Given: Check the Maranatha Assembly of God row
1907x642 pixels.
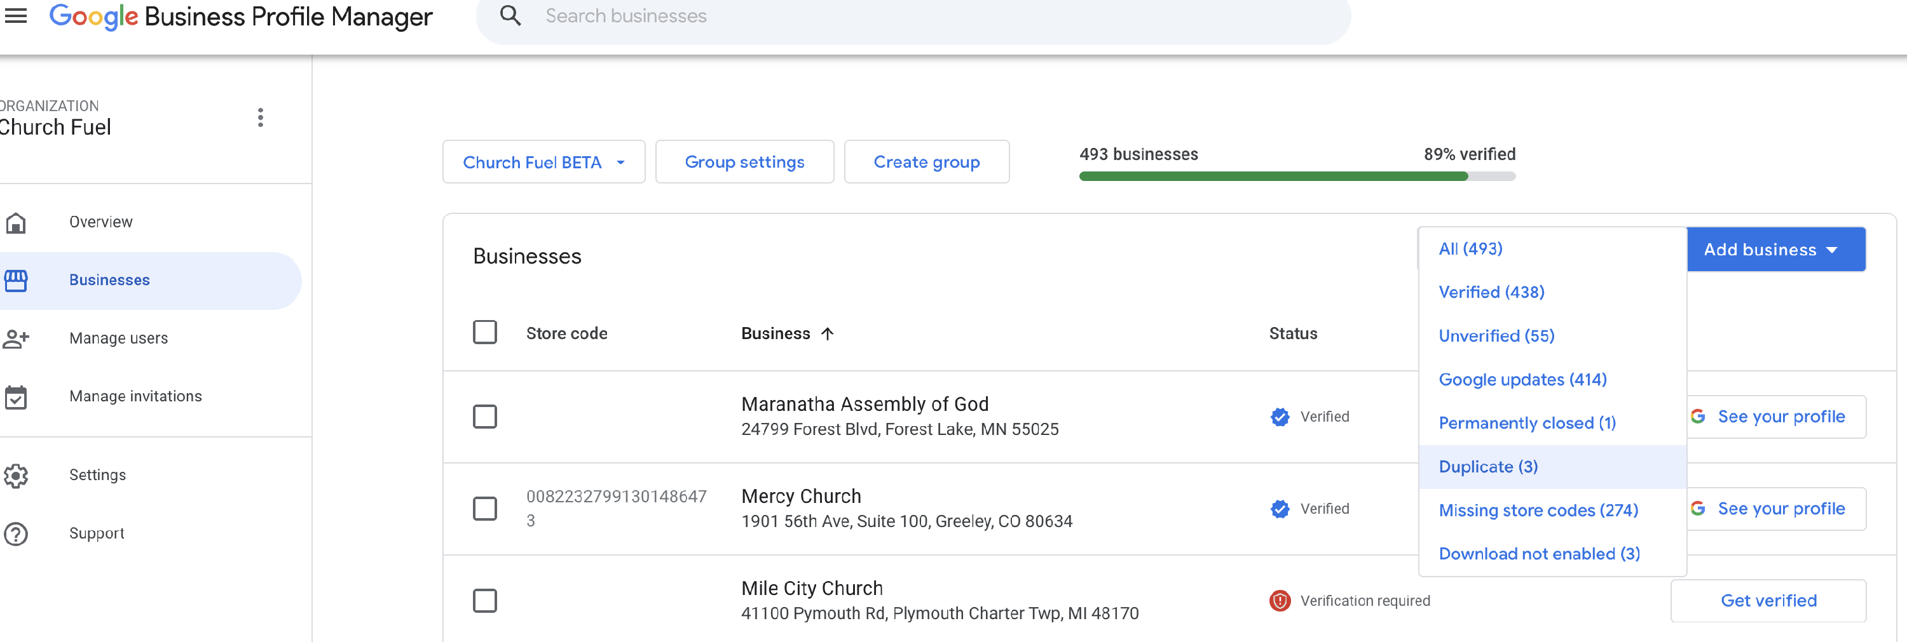Looking at the screenshot, I should point(485,417).
